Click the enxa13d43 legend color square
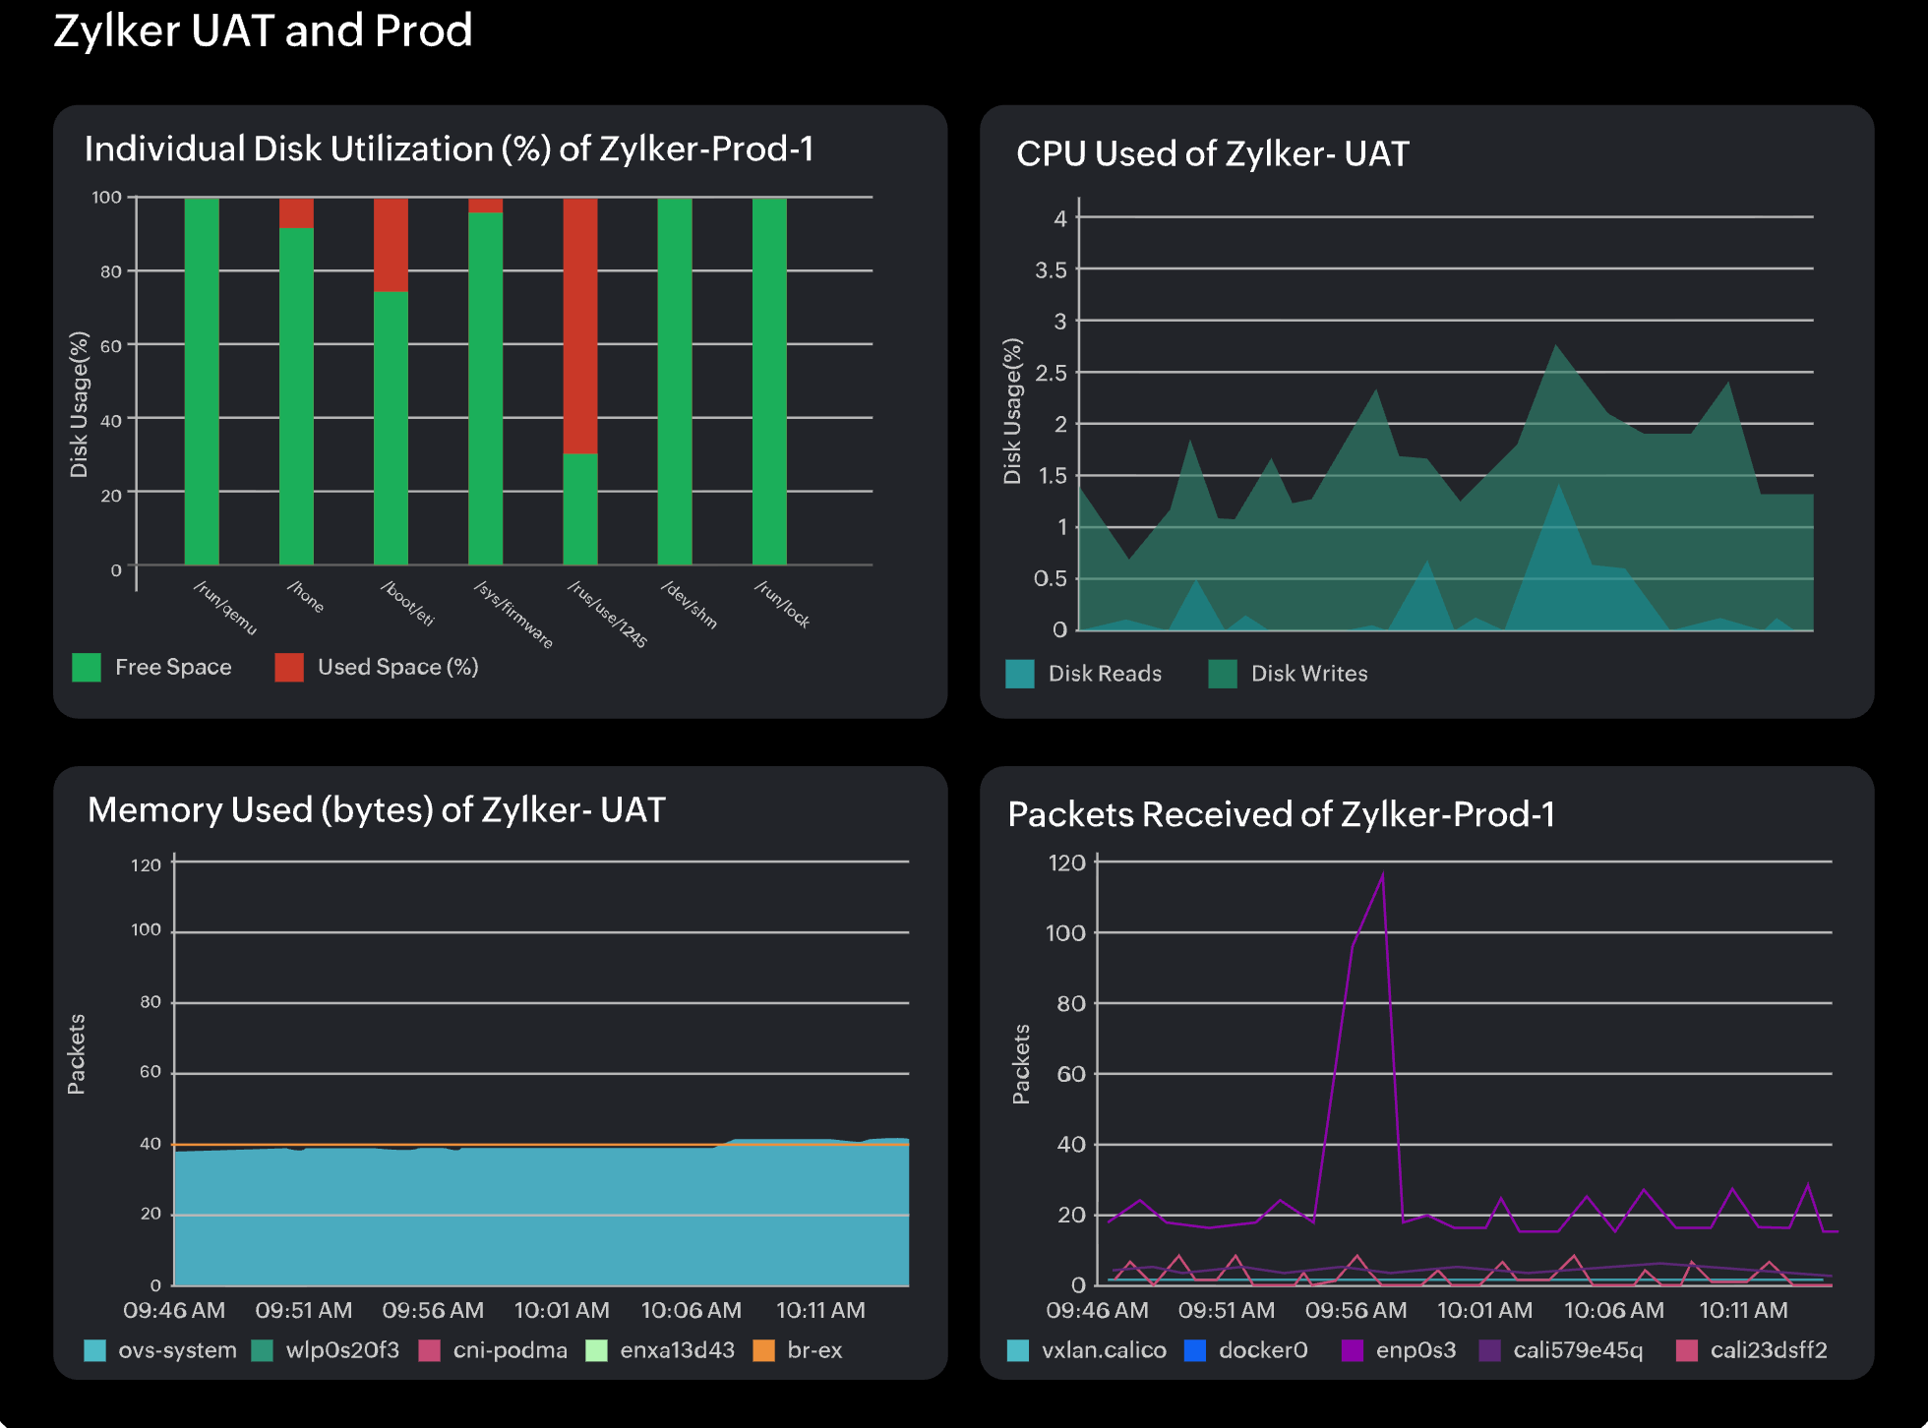The width and height of the screenshot is (1928, 1428). pyautogui.click(x=596, y=1350)
